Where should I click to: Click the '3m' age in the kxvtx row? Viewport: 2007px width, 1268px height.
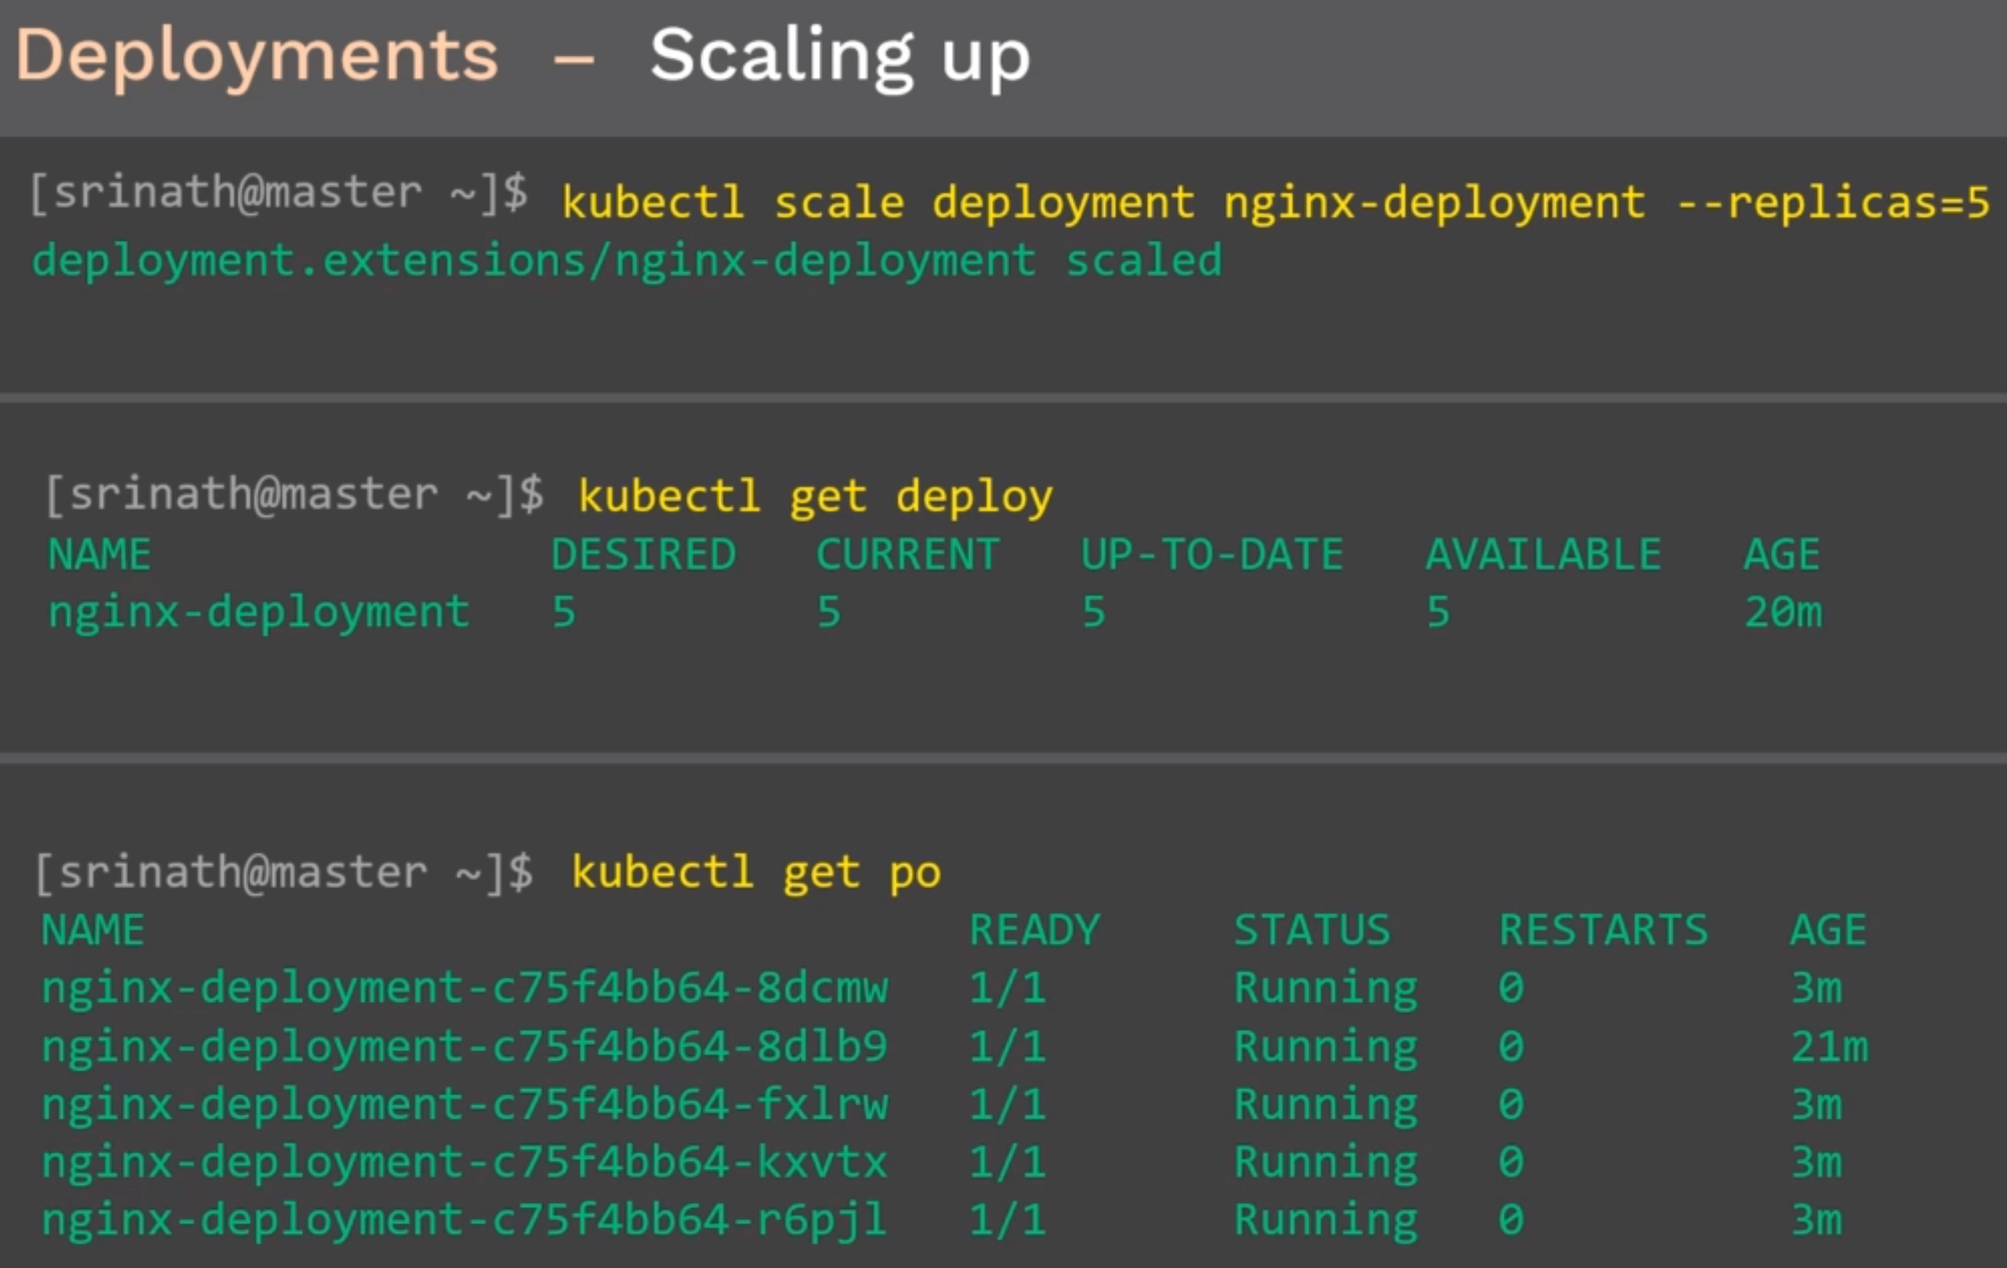coord(1816,1163)
